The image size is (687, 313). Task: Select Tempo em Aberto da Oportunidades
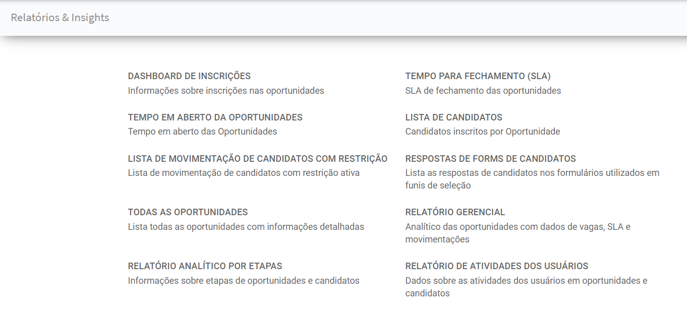[x=215, y=117]
